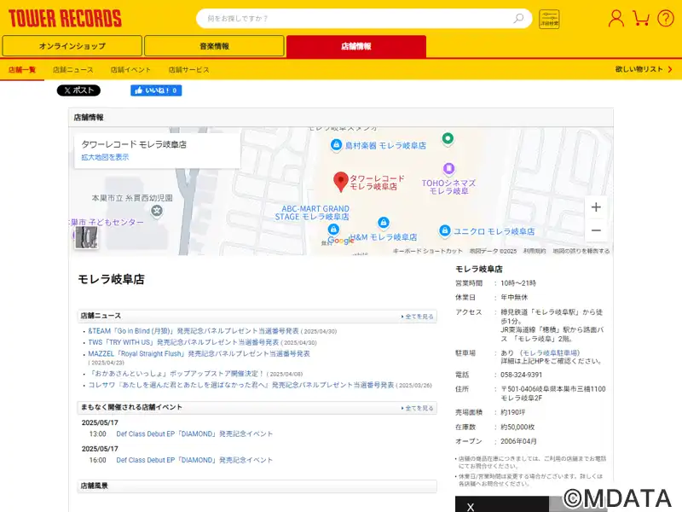Click the TOHOシネマズ モレラ岐阜 map label
This screenshot has width=682, height=512.
pos(449,187)
